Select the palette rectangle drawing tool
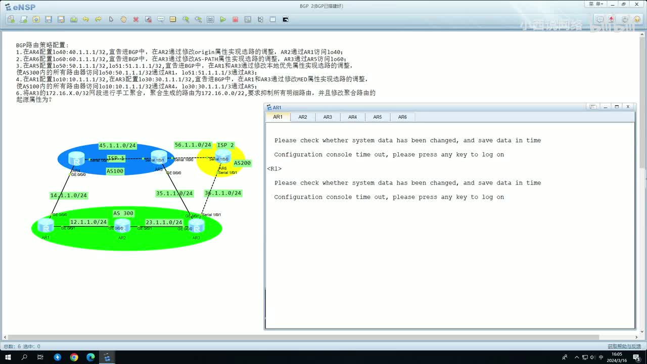This screenshot has width=647, height=364. [x=173, y=19]
